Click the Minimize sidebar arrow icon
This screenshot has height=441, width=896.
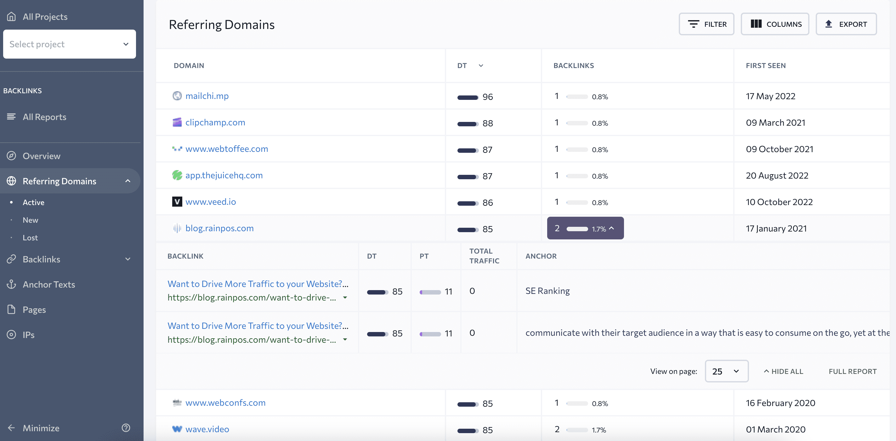[x=11, y=428]
